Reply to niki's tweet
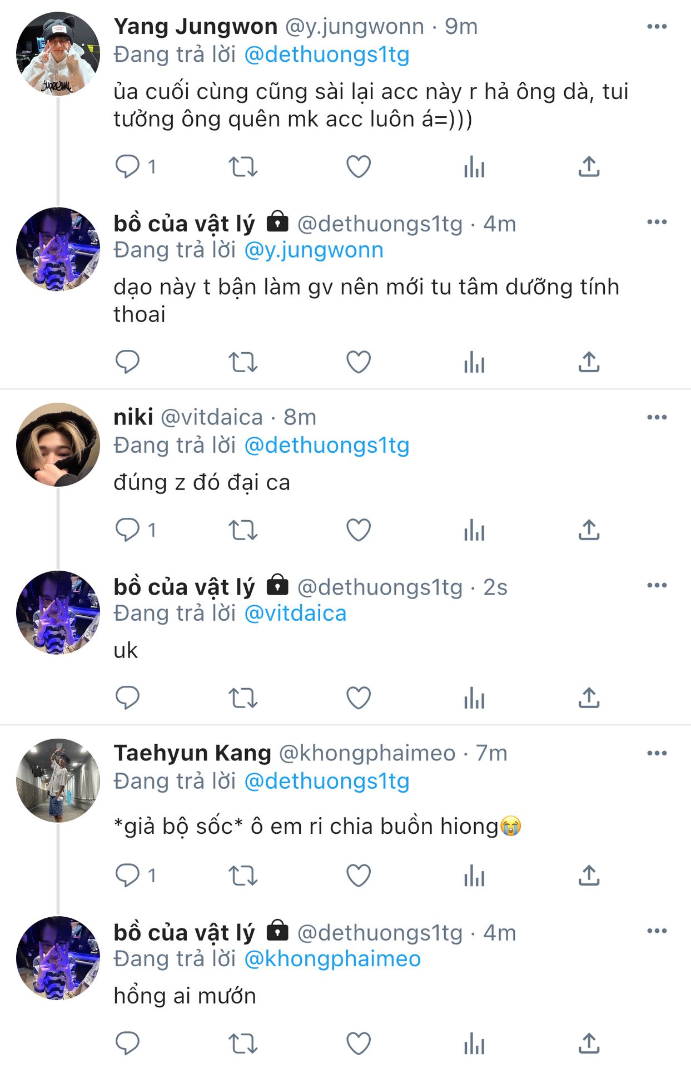Screen dimensions: 691x1068 (x=127, y=530)
